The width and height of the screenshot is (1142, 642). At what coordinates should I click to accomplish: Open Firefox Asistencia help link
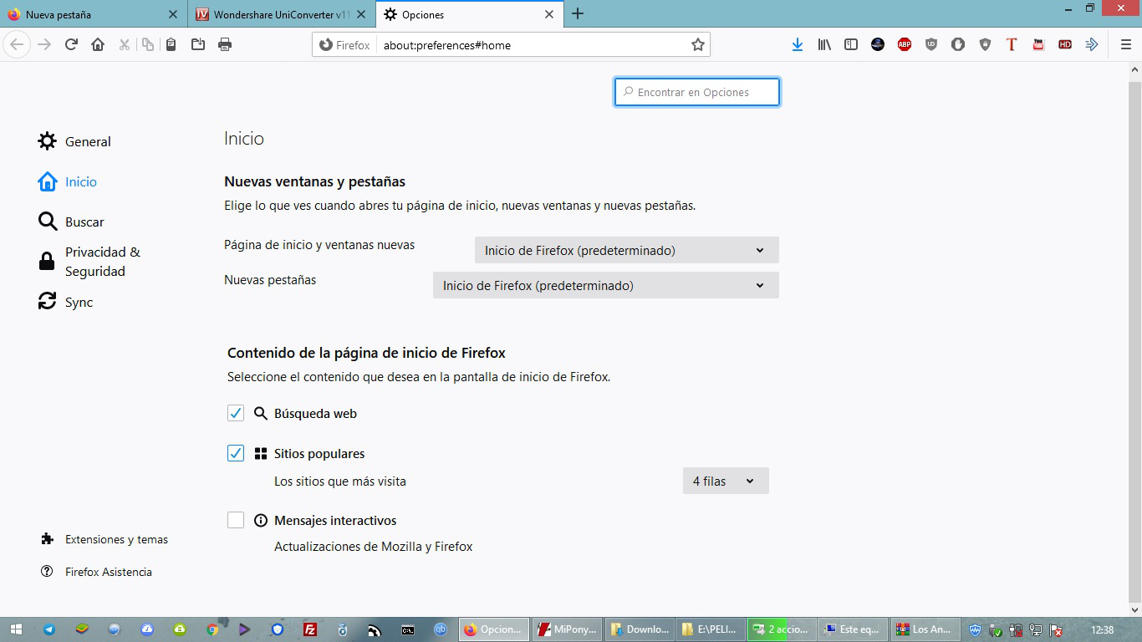tap(96, 572)
